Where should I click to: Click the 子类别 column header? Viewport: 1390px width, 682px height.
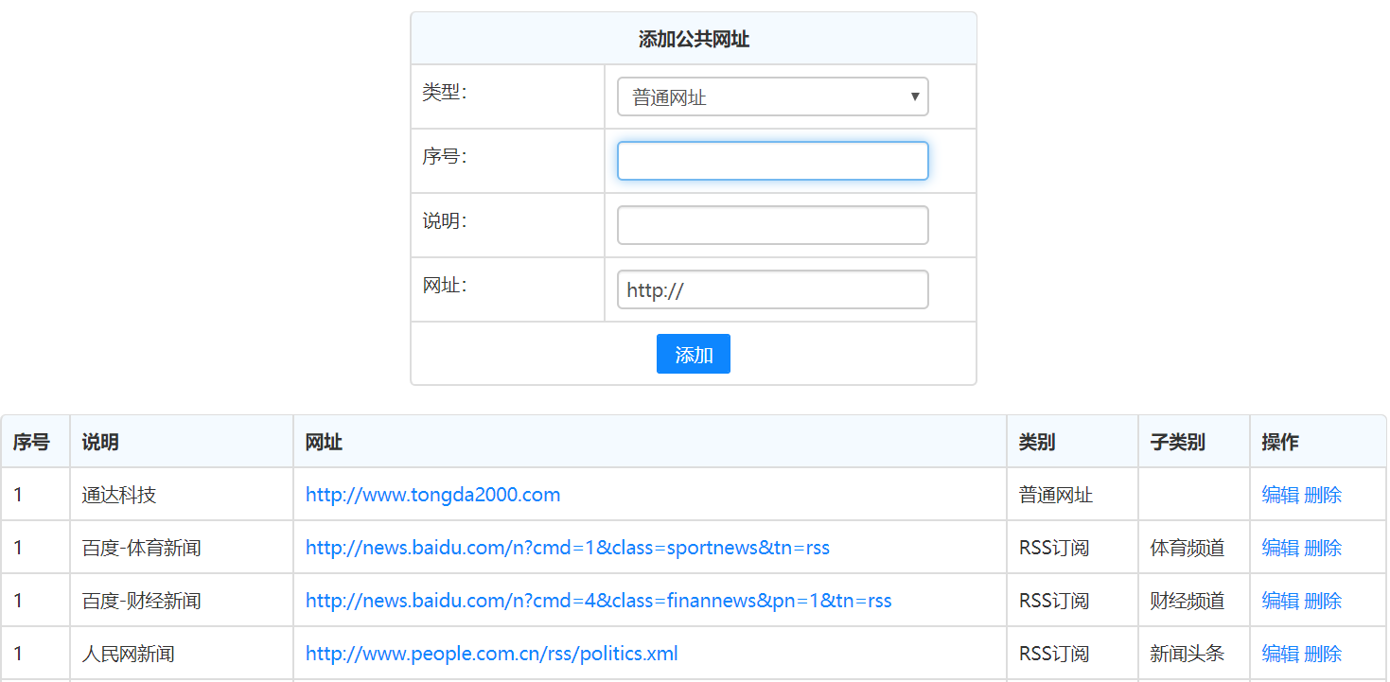click(x=1177, y=442)
